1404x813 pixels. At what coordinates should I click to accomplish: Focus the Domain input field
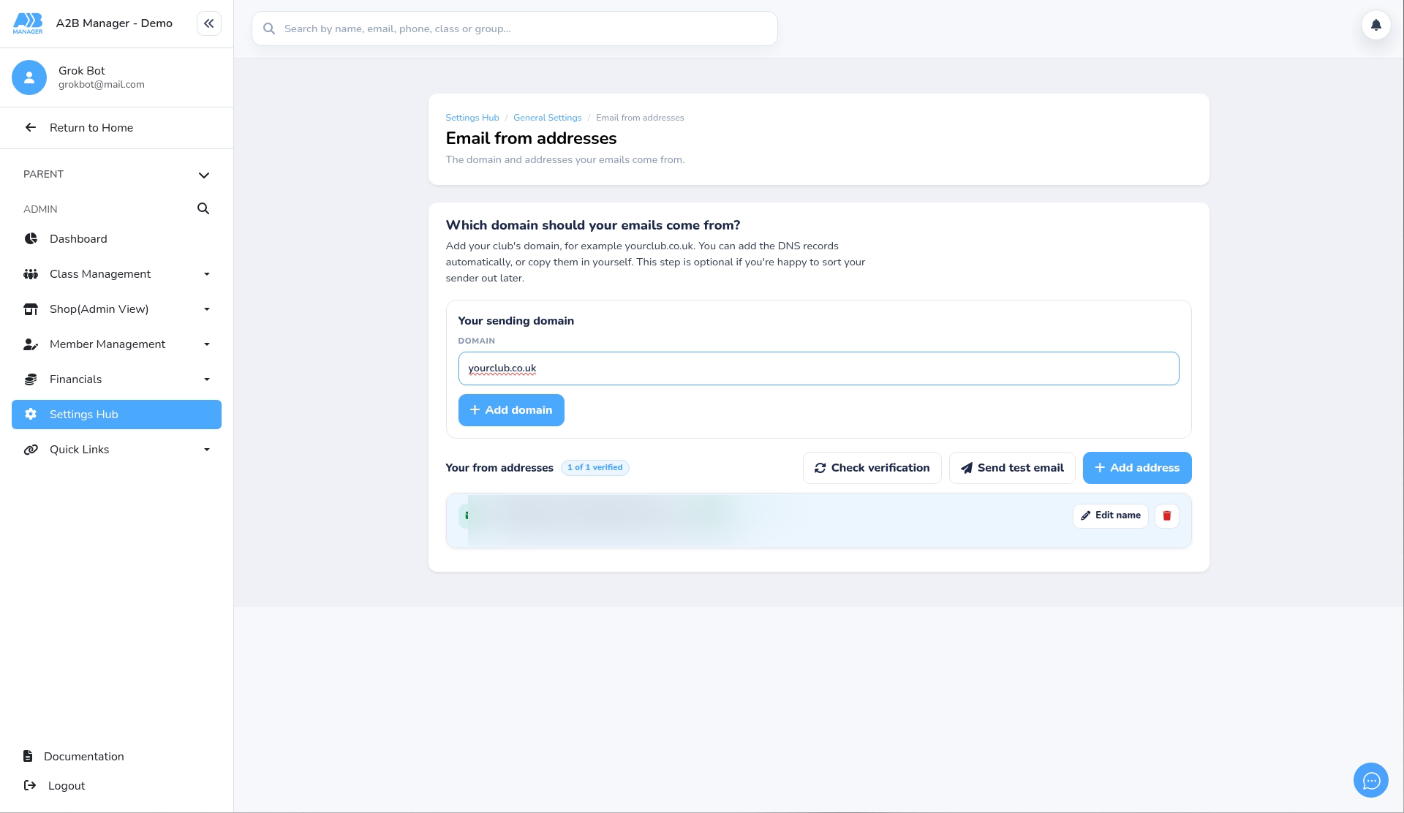click(818, 368)
